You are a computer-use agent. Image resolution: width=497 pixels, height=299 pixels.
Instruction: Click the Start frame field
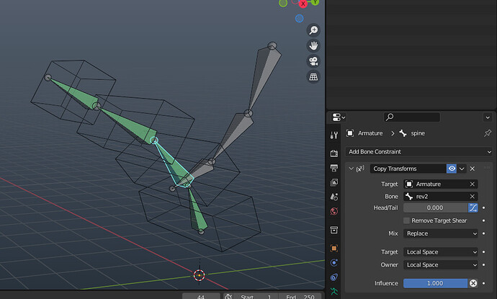pos(256,296)
